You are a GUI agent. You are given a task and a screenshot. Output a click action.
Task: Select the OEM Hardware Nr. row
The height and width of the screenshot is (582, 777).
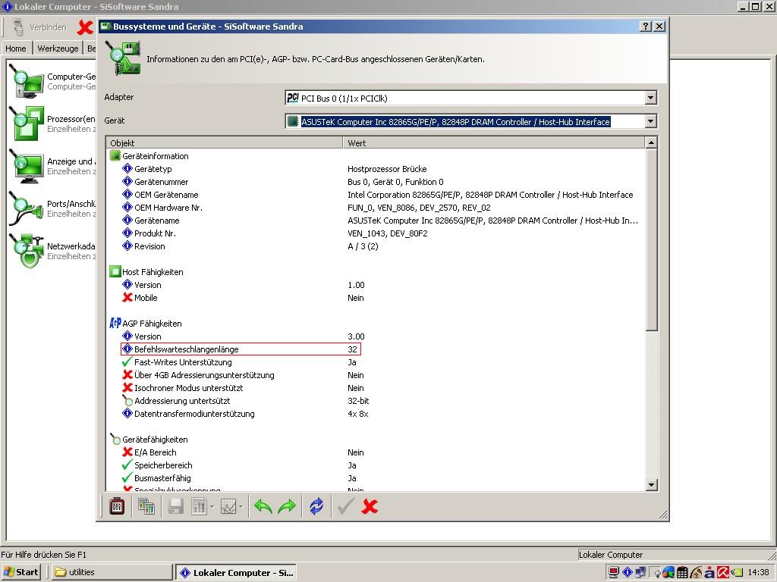(307, 208)
